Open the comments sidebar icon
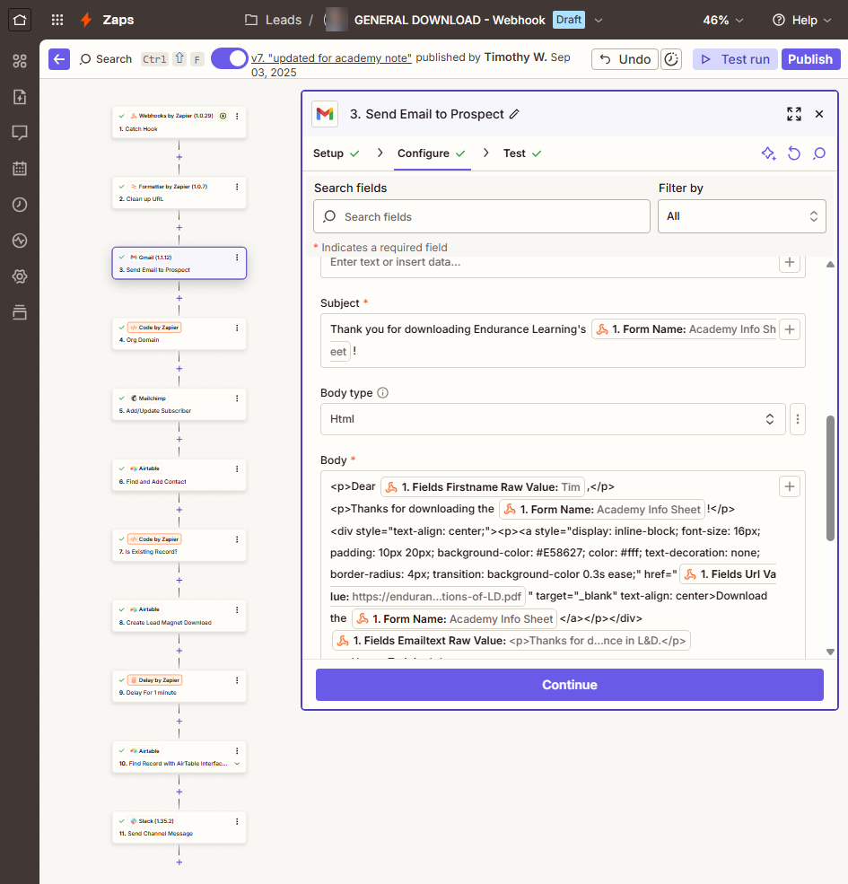The width and height of the screenshot is (848, 884). (x=20, y=133)
